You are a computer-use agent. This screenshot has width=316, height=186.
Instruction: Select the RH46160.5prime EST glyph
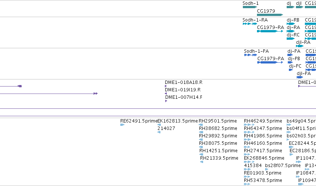[x=247, y=147]
